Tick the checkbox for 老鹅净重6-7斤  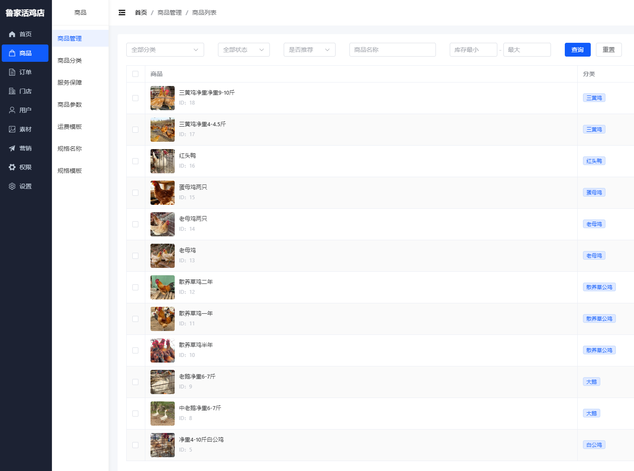coord(135,382)
